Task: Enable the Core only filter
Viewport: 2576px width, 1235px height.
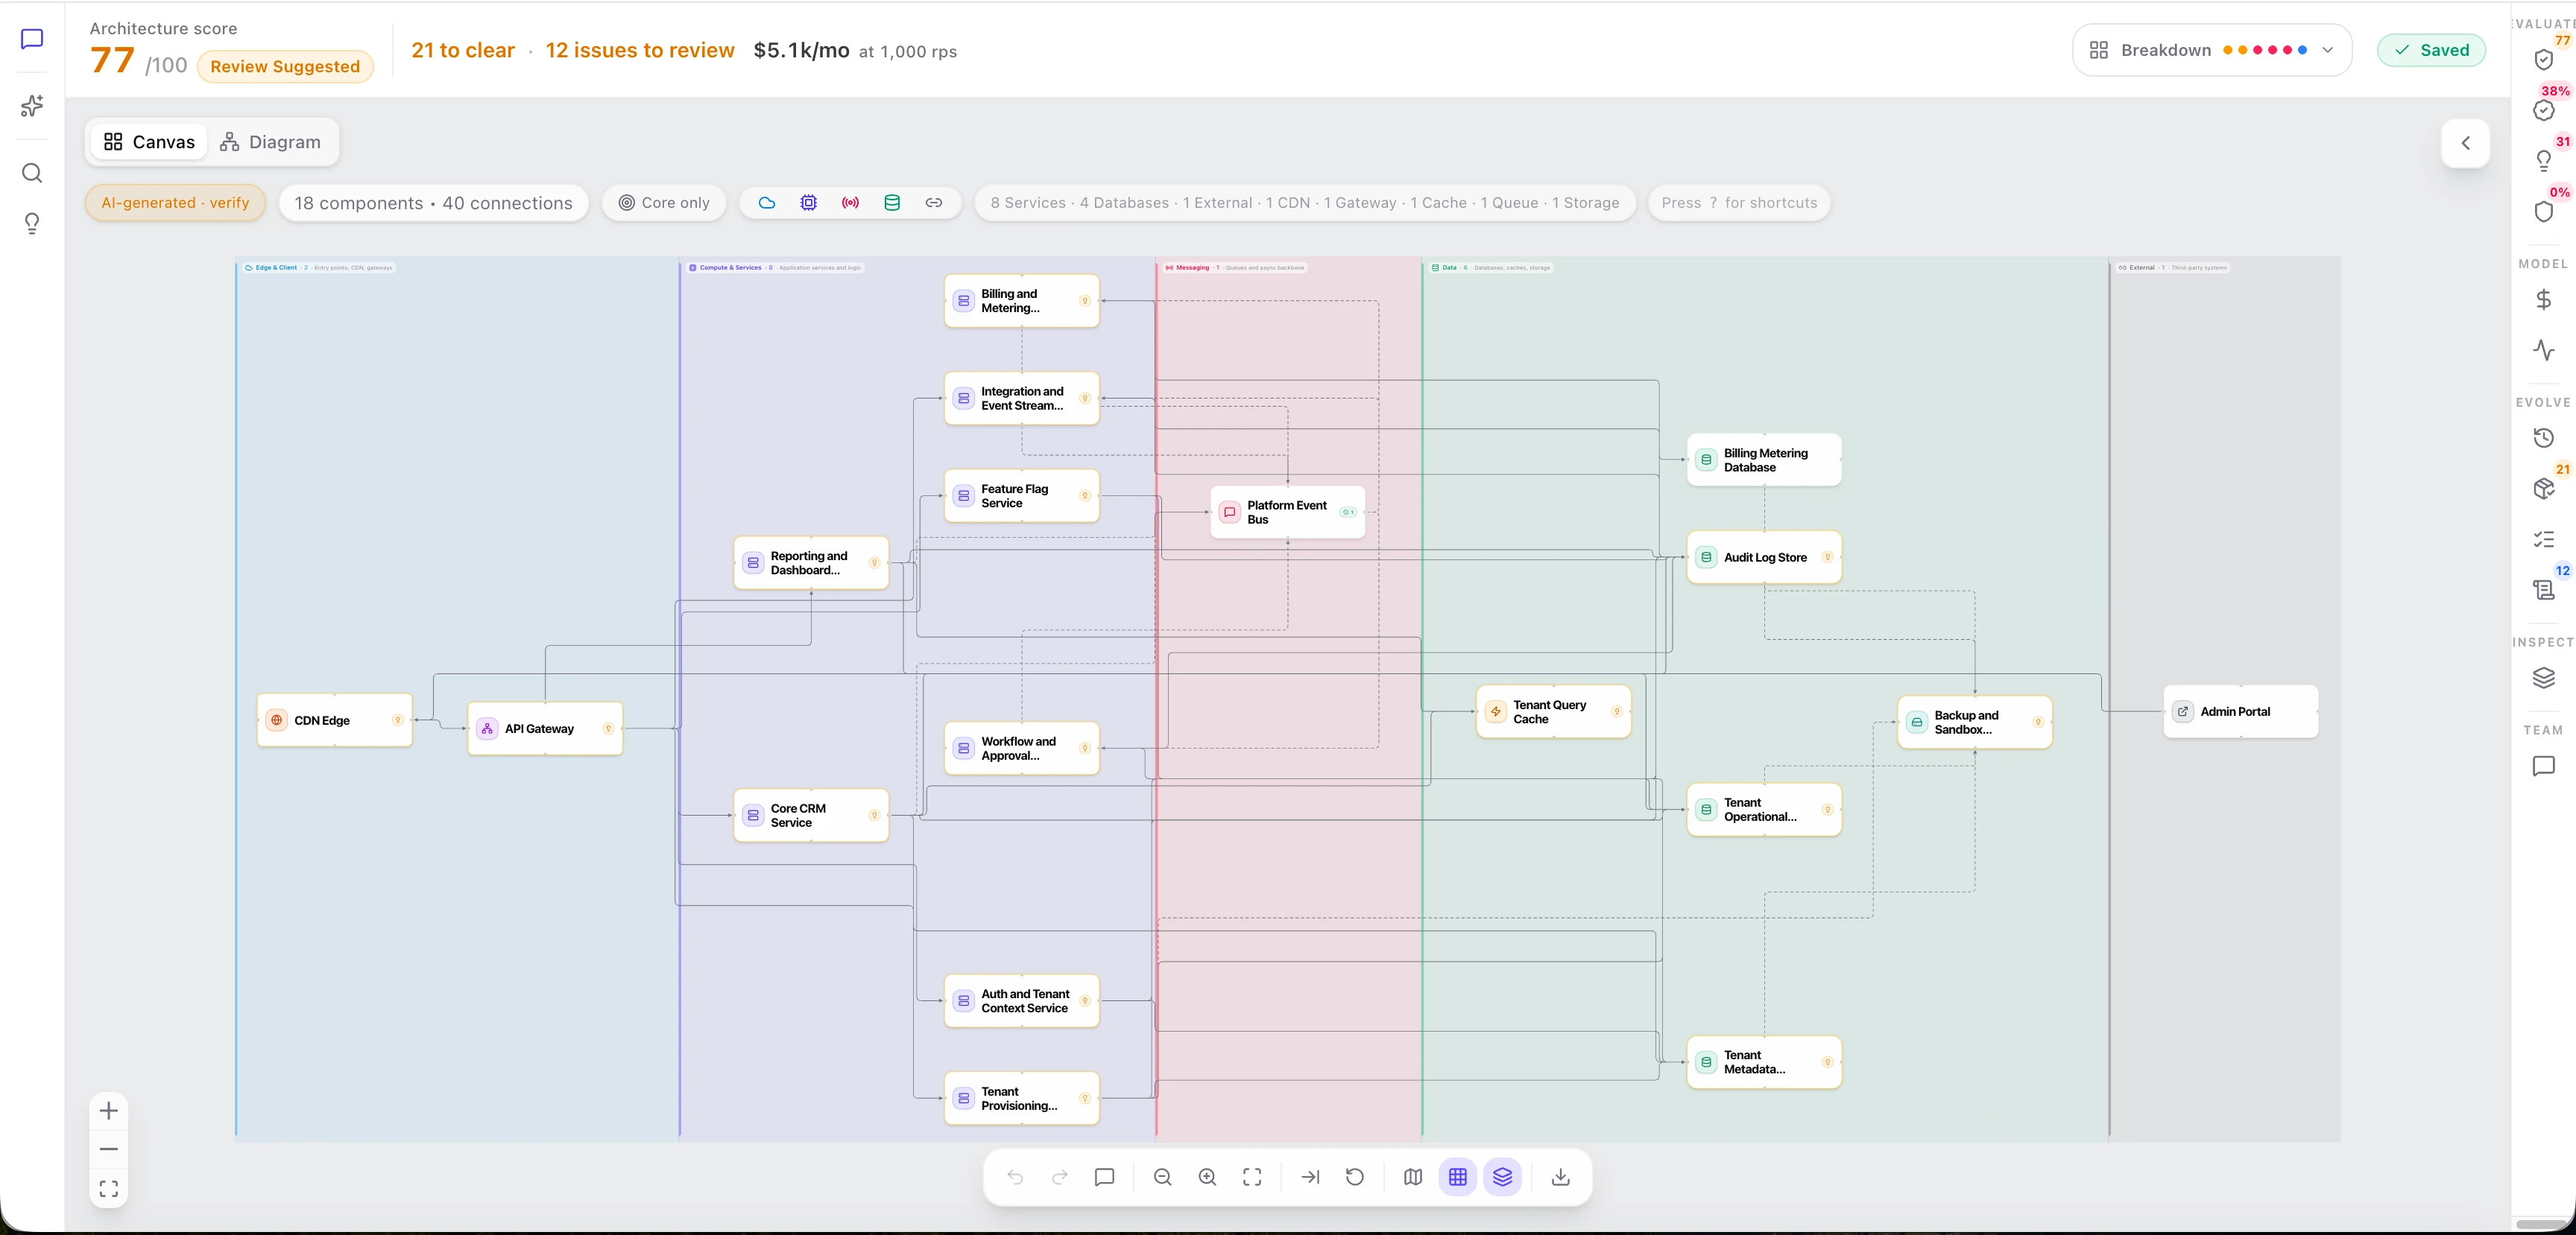Action: click(664, 203)
